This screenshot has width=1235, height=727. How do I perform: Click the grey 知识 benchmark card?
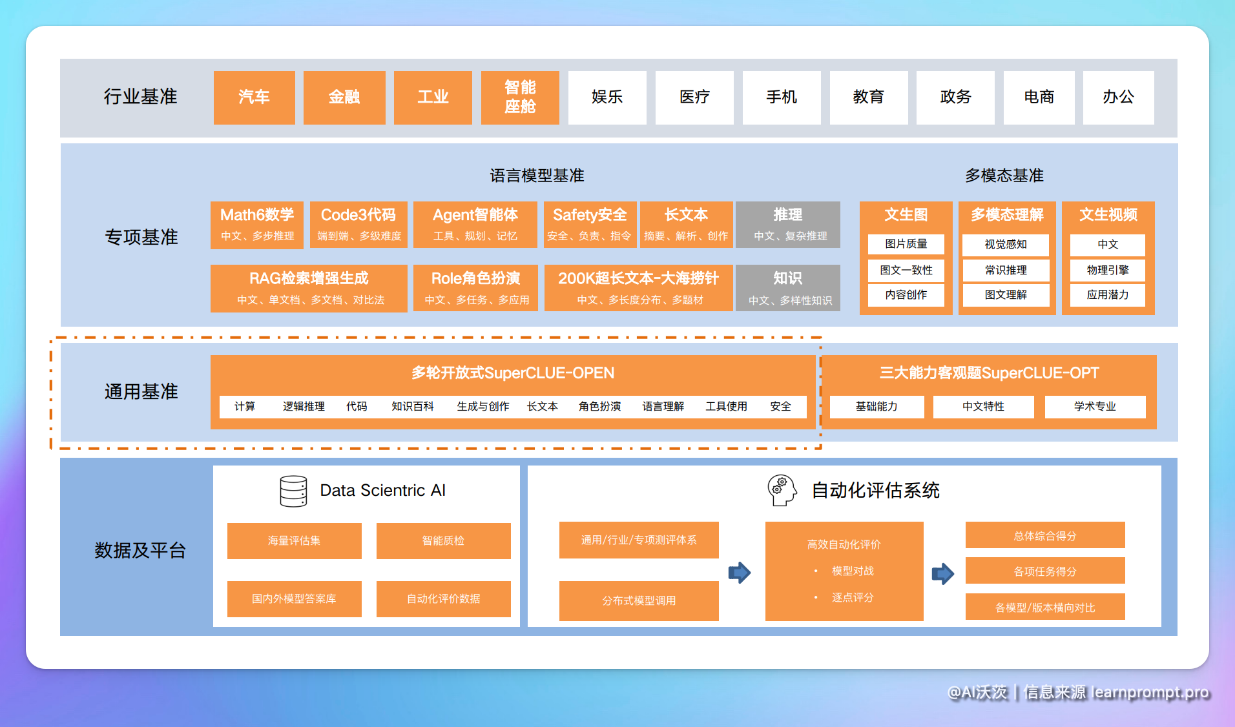tap(788, 289)
